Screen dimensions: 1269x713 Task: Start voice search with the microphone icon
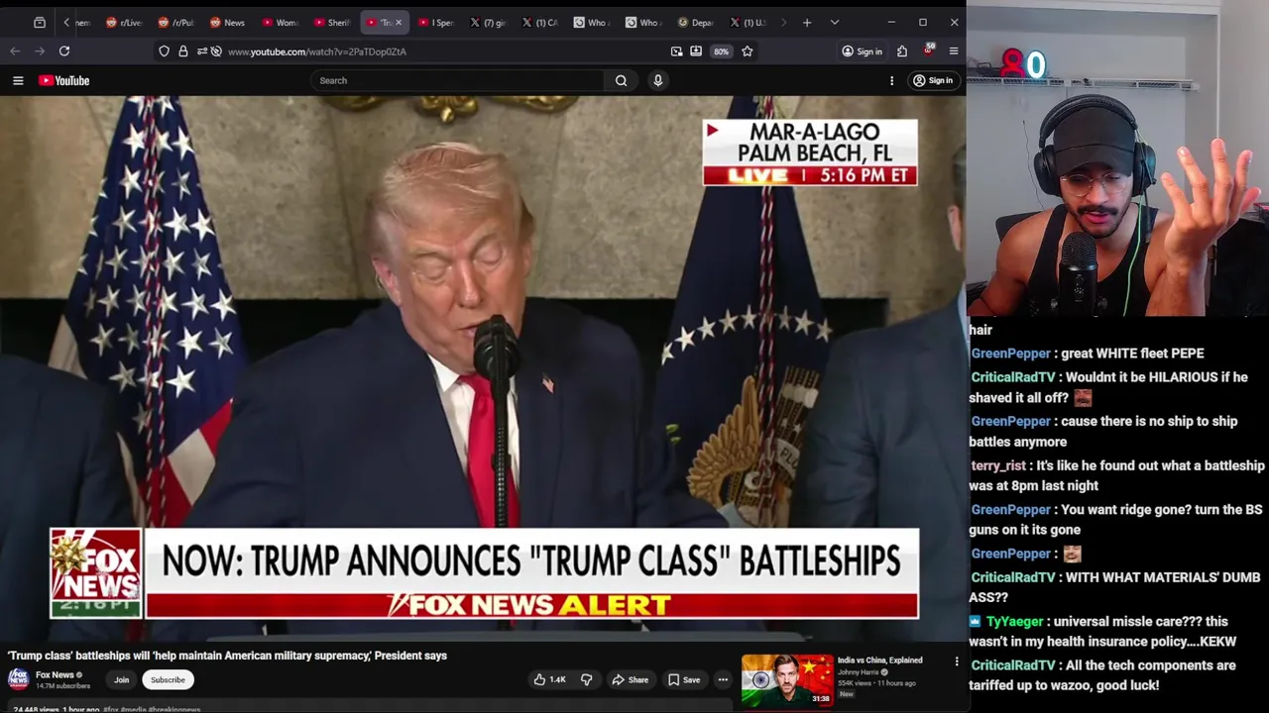click(x=657, y=80)
